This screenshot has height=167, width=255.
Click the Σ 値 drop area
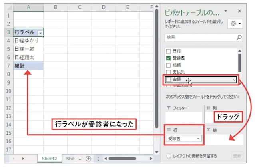pos(225,139)
